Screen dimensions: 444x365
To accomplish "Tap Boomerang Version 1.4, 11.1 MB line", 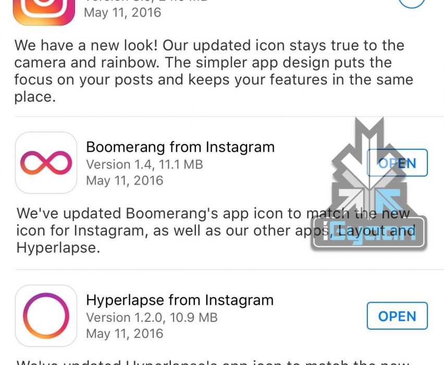I will 144,164.
